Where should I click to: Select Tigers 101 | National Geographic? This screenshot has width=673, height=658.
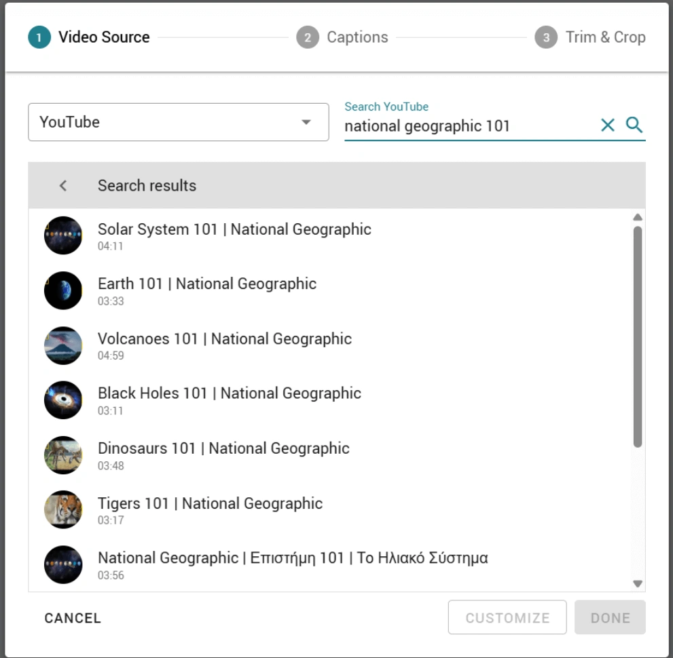click(210, 503)
